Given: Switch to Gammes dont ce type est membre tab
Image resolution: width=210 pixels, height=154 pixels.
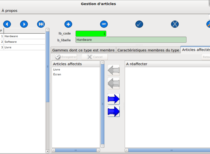Looking at the screenshot, I should tap(83, 50).
